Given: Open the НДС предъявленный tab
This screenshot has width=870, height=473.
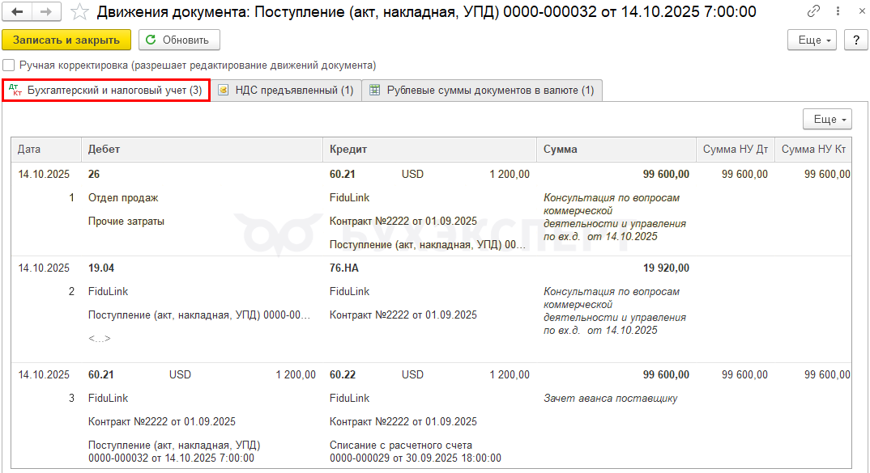Looking at the screenshot, I should (285, 91).
